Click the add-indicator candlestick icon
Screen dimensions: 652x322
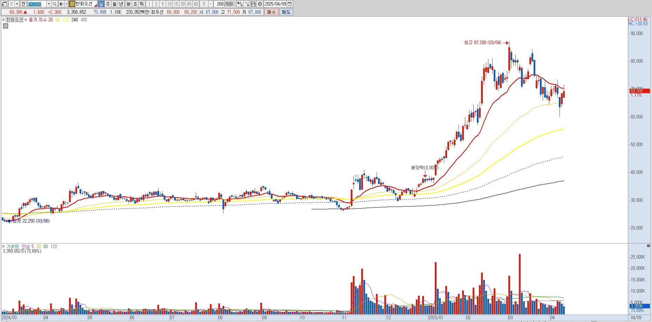tap(240, 4)
